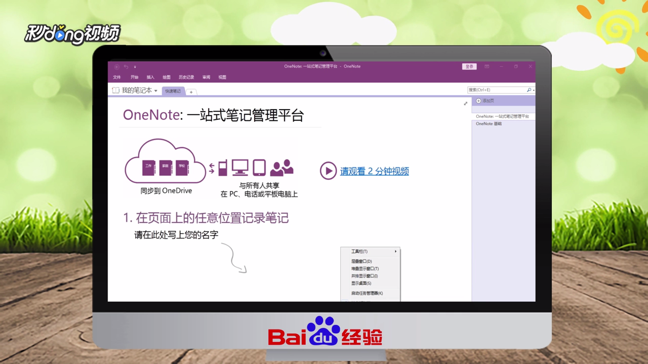Click the ribbon display options icon
The image size is (648, 364).
pos(487,66)
